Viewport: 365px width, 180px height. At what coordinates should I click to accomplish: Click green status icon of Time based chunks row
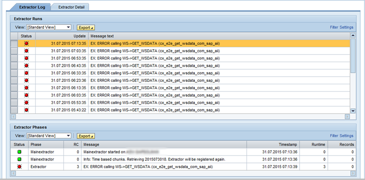pos(20,160)
